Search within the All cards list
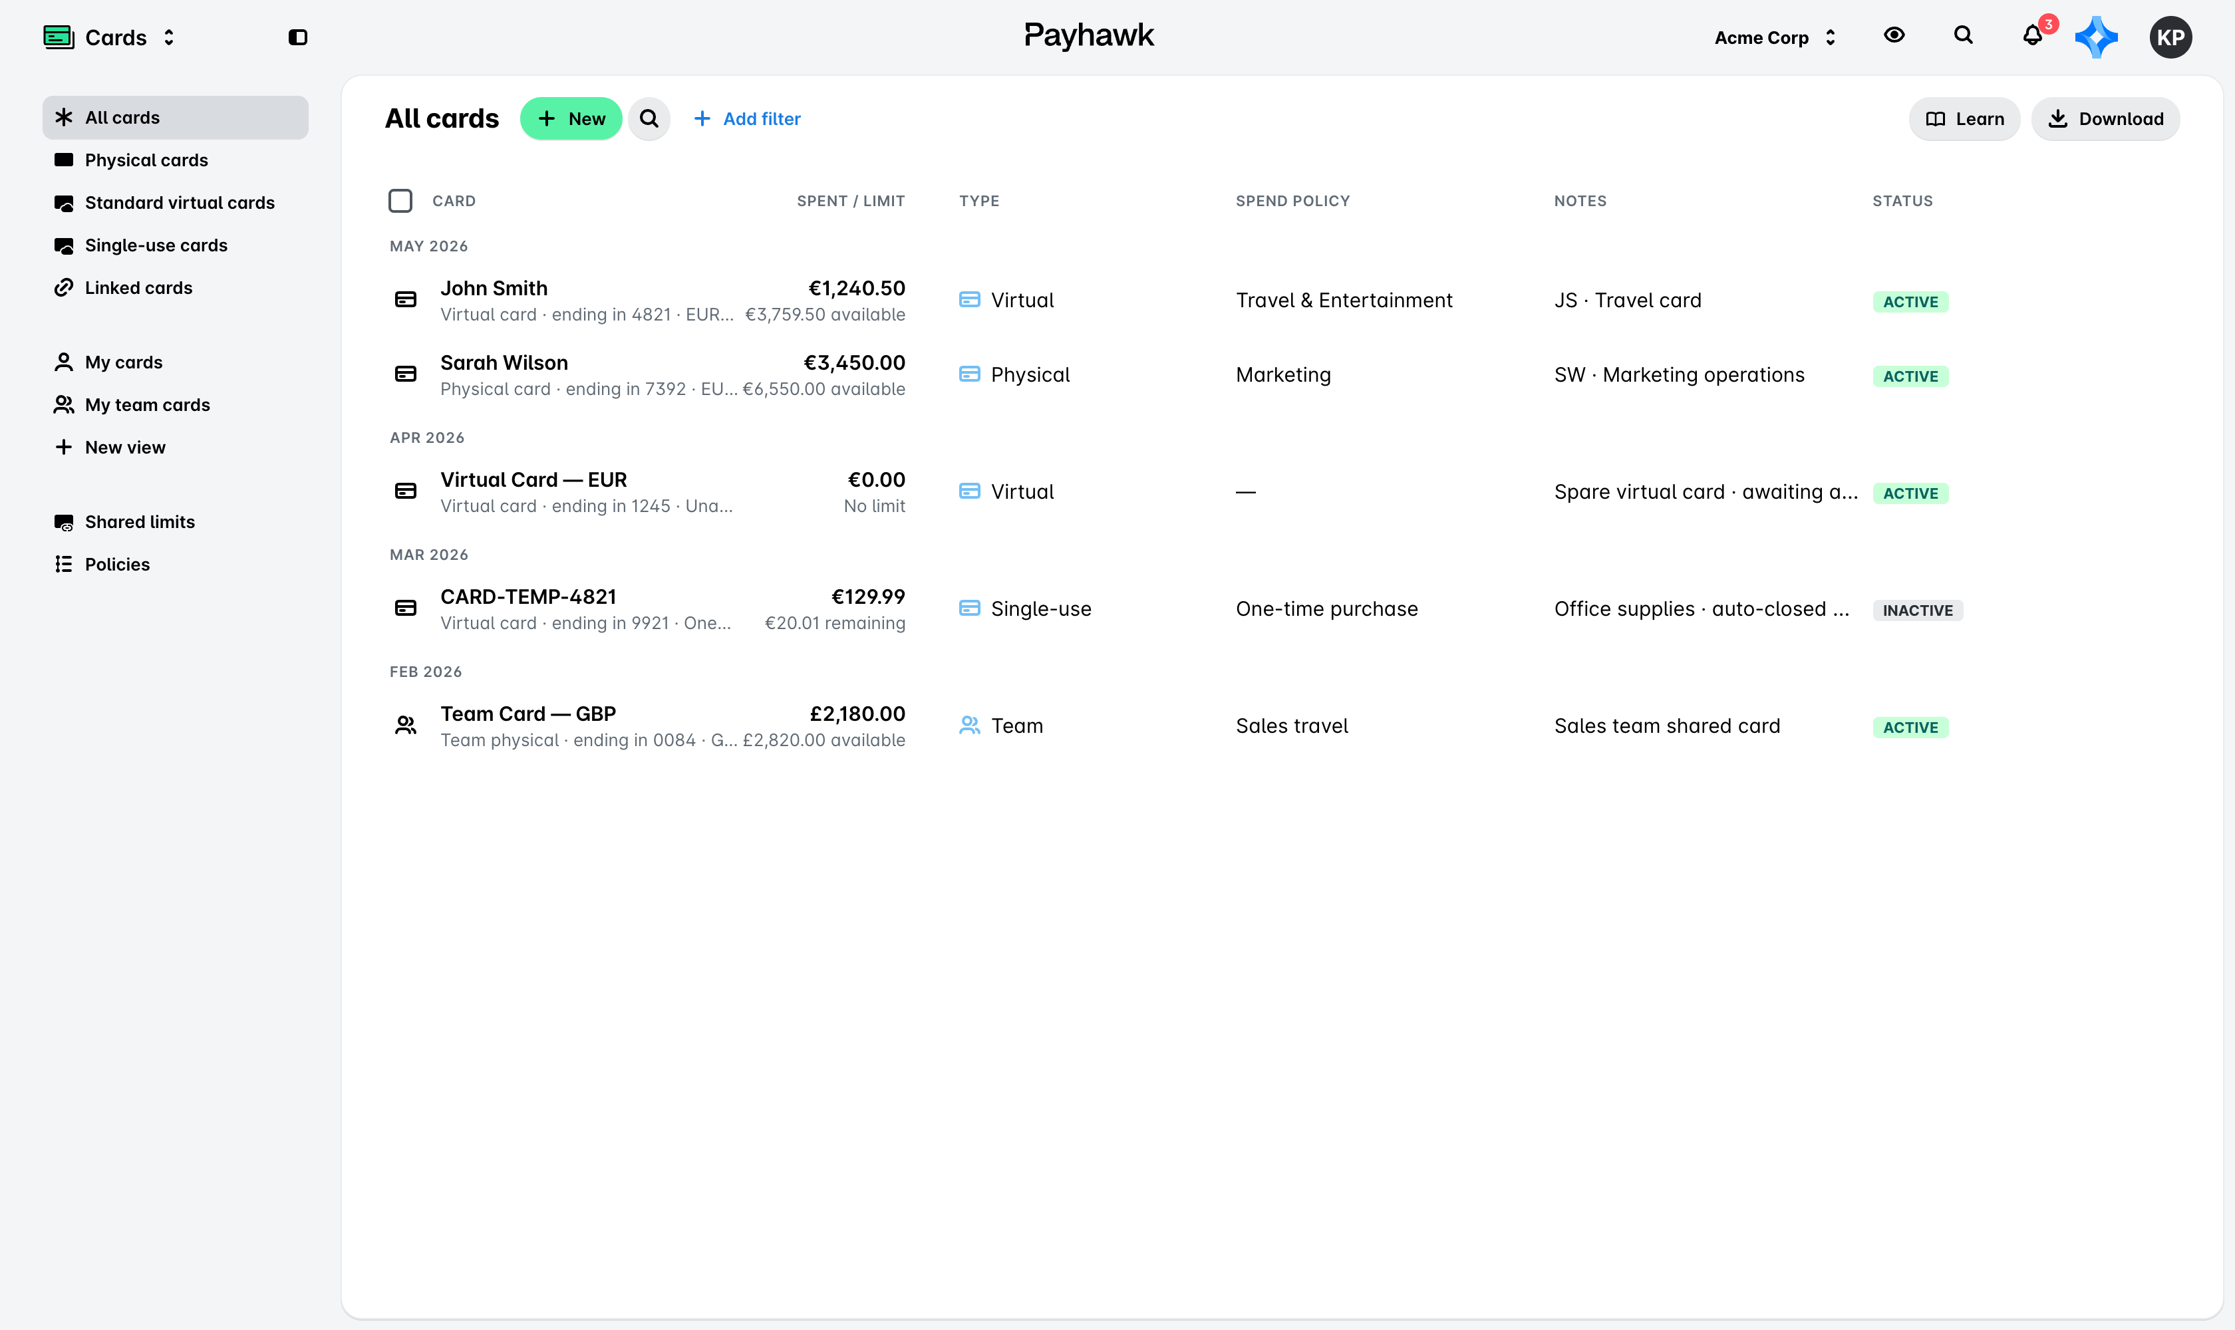2235x1330 pixels. click(x=649, y=118)
